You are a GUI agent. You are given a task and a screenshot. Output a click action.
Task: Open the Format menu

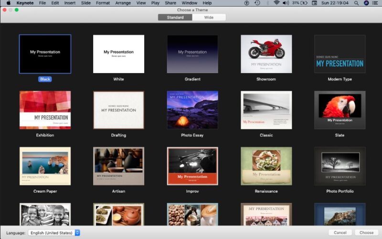tap(103, 3)
